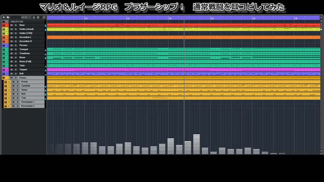Select the Brass (Fall) track name
This screenshot has height=182, width=324.
25,61
